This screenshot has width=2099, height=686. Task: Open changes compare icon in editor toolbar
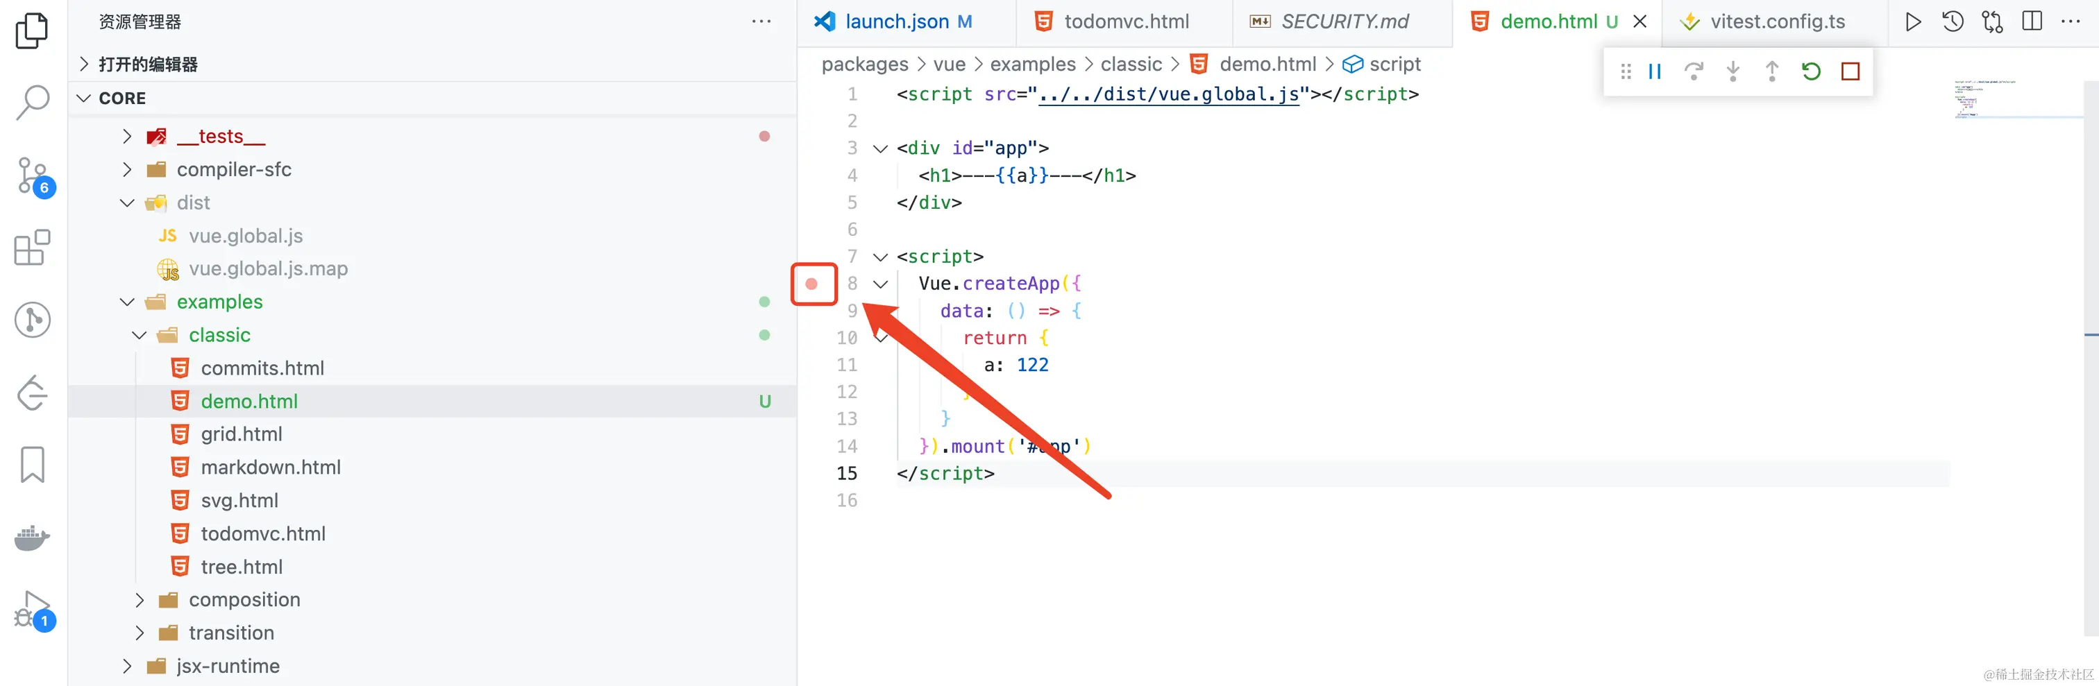(1992, 22)
